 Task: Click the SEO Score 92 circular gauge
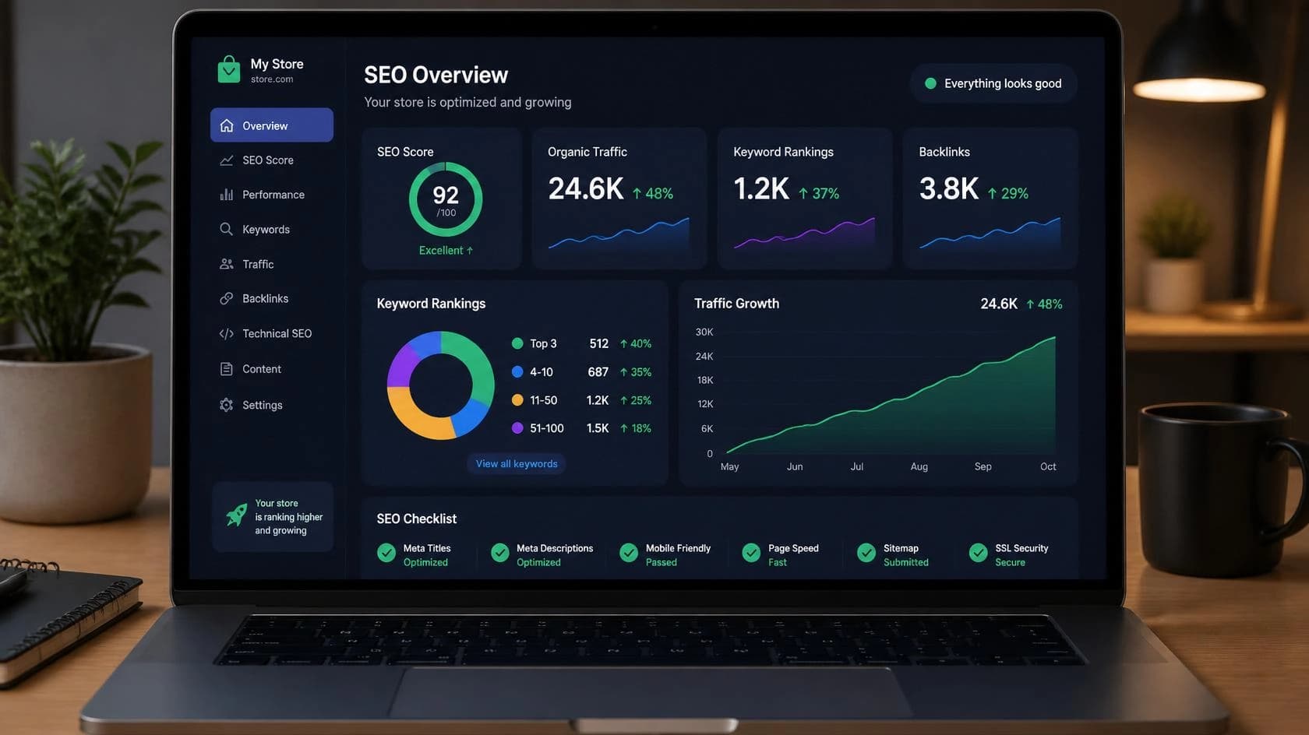tap(446, 199)
